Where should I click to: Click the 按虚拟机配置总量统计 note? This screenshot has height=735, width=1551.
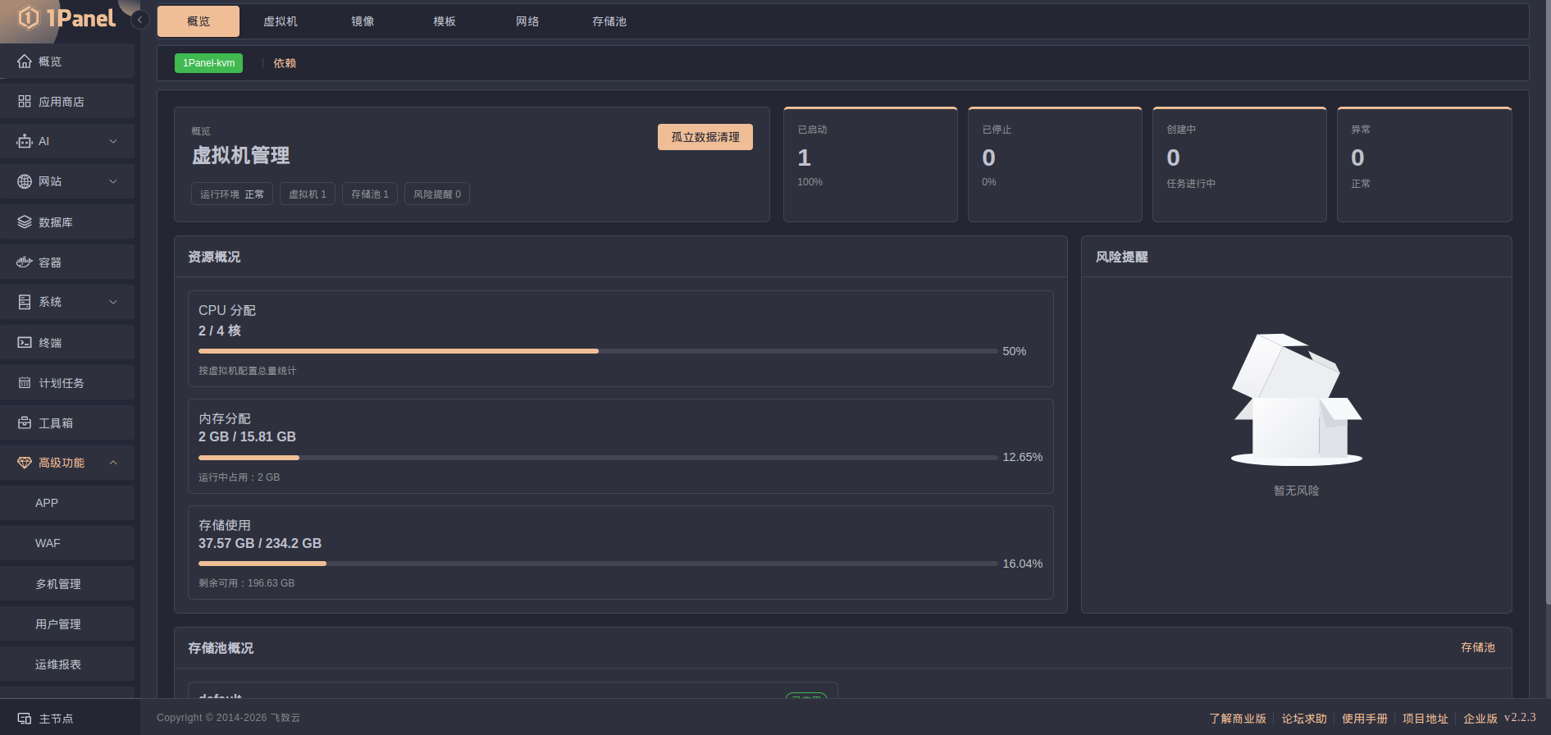[x=248, y=371]
